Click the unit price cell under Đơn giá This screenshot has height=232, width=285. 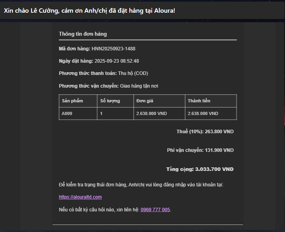[152, 113]
